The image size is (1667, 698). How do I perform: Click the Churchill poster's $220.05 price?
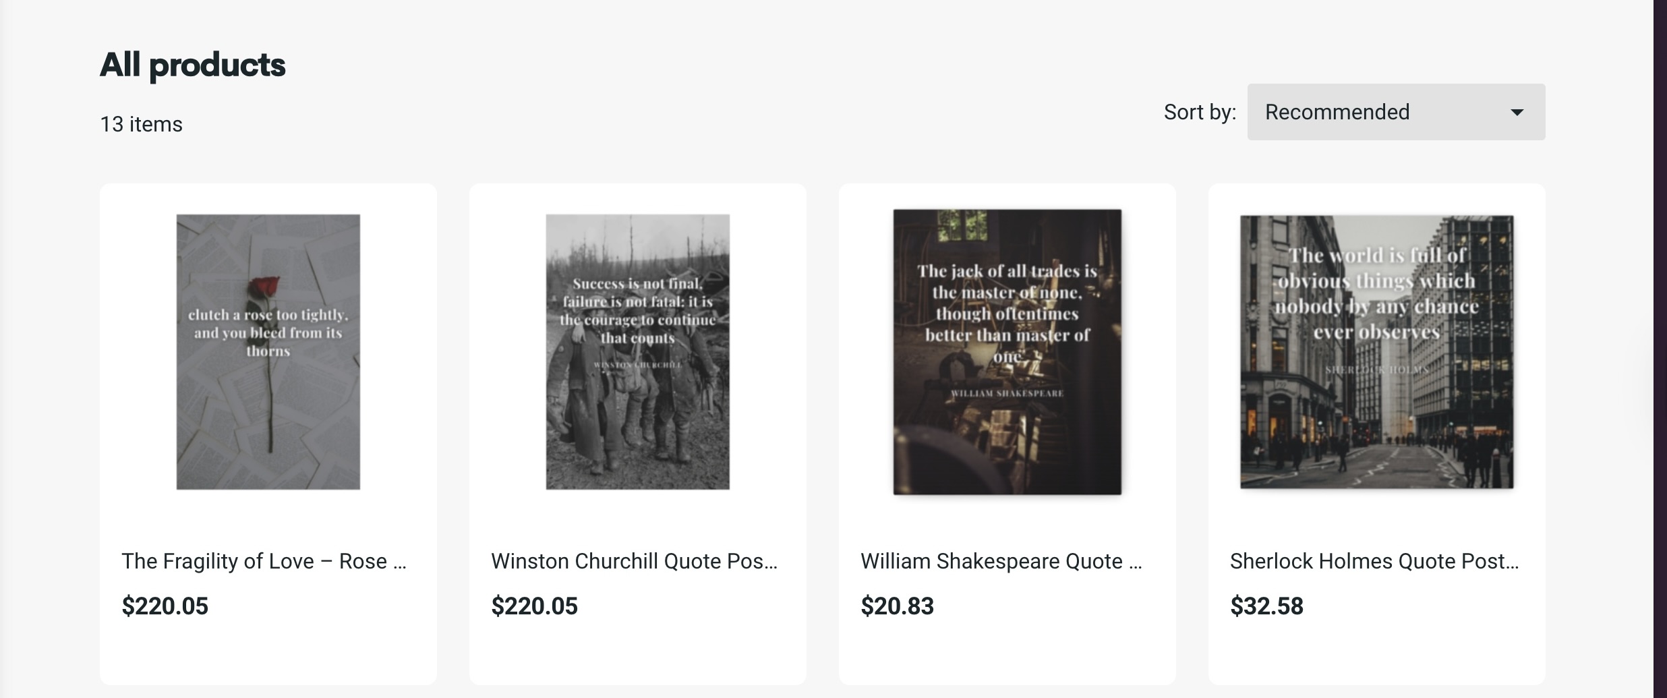tap(534, 606)
